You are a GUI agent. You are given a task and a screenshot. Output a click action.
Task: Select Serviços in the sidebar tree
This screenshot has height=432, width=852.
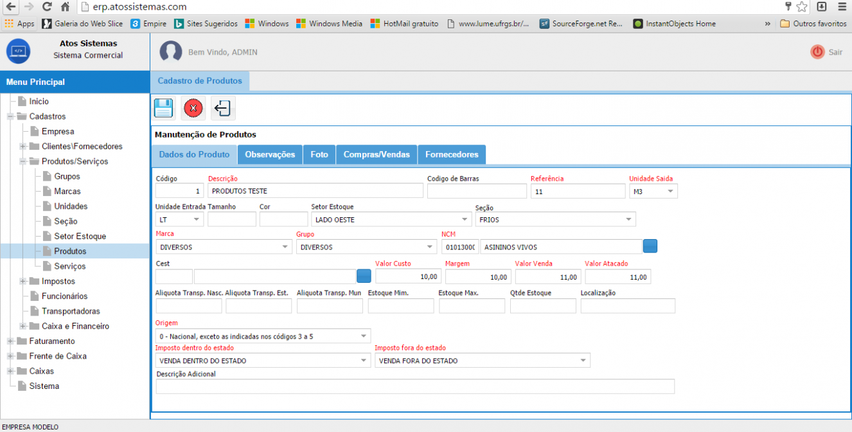point(69,266)
